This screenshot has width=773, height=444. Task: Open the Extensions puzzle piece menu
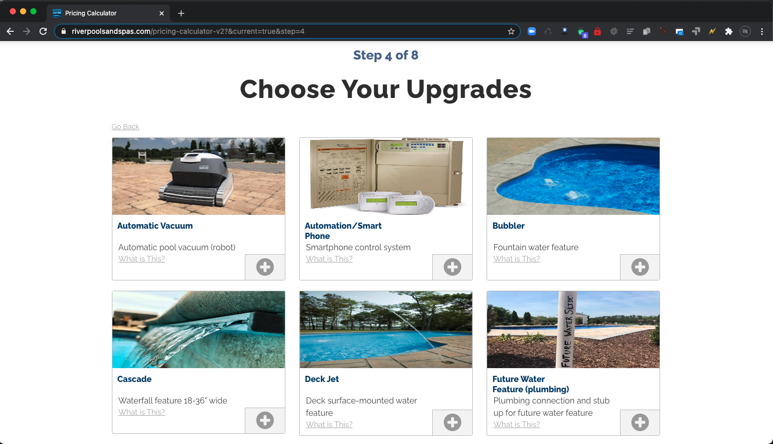(x=729, y=31)
